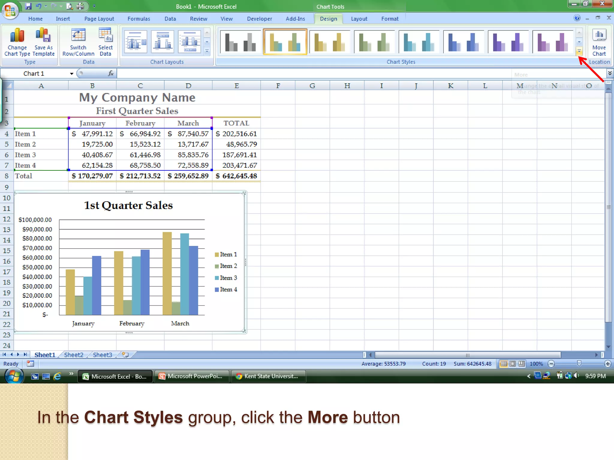This screenshot has width=614, height=460.
Task: Click Quick Print icon in Quick Access Toolbar
Action: pyautogui.click(x=80, y=6)
